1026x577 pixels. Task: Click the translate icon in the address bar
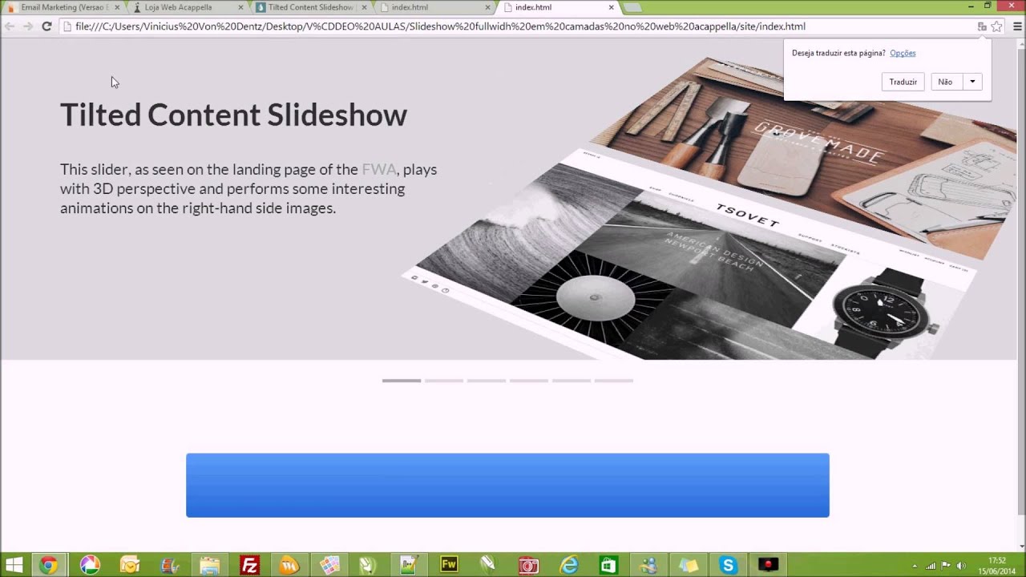click(x=982, y=26)
